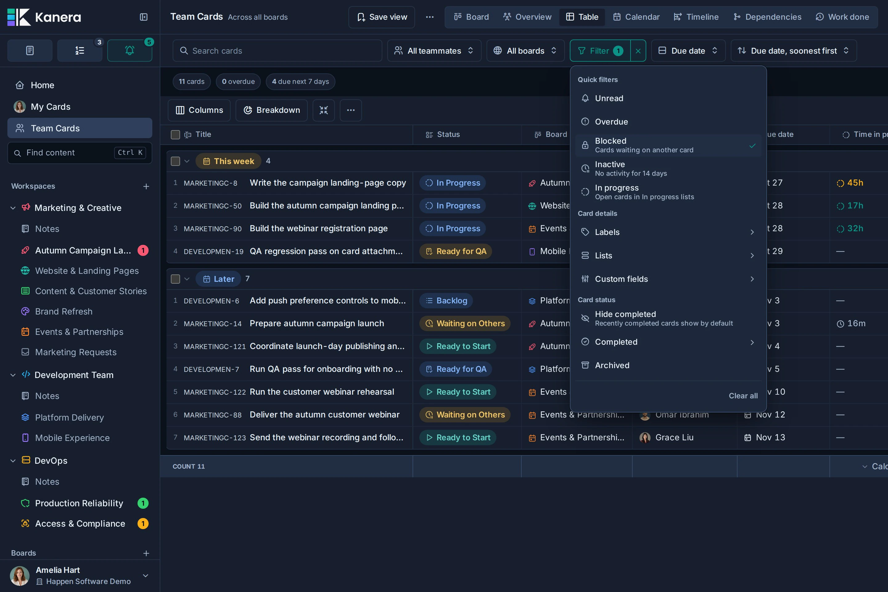Image resolution: width=888 pixels, height=592 pixels.
Task: Collapse the Later group chevron
Action: pos(187,279)
